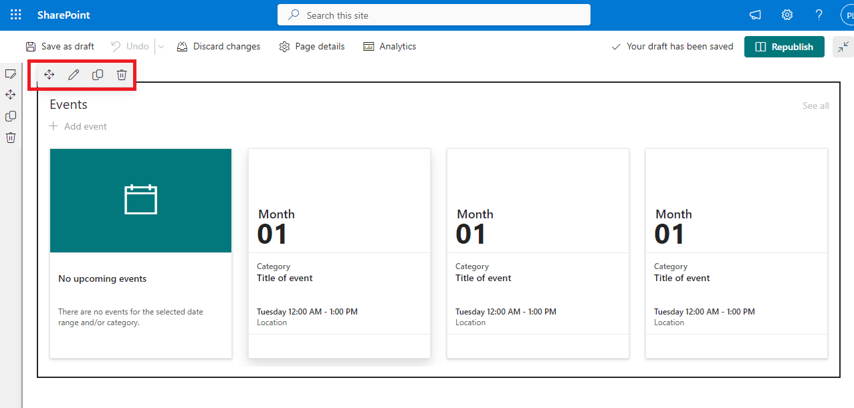Click text about no events for date range
The image size is (854, 408).
pyautogui.click(x=130, y=317)
